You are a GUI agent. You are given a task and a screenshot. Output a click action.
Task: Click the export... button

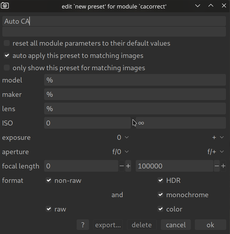pos(108,225)
